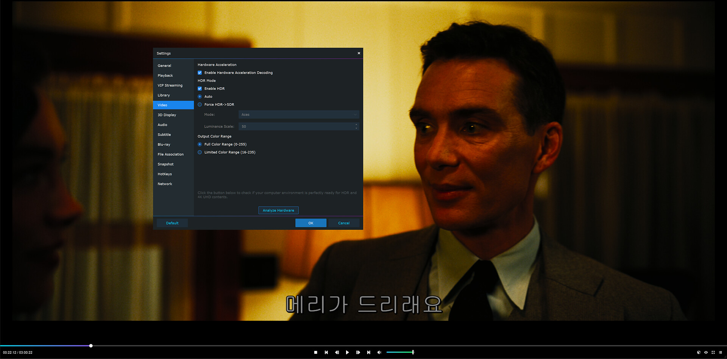Click the Analyze Hardware button
This screenshot has height=359, width=727.
[278, 210]
